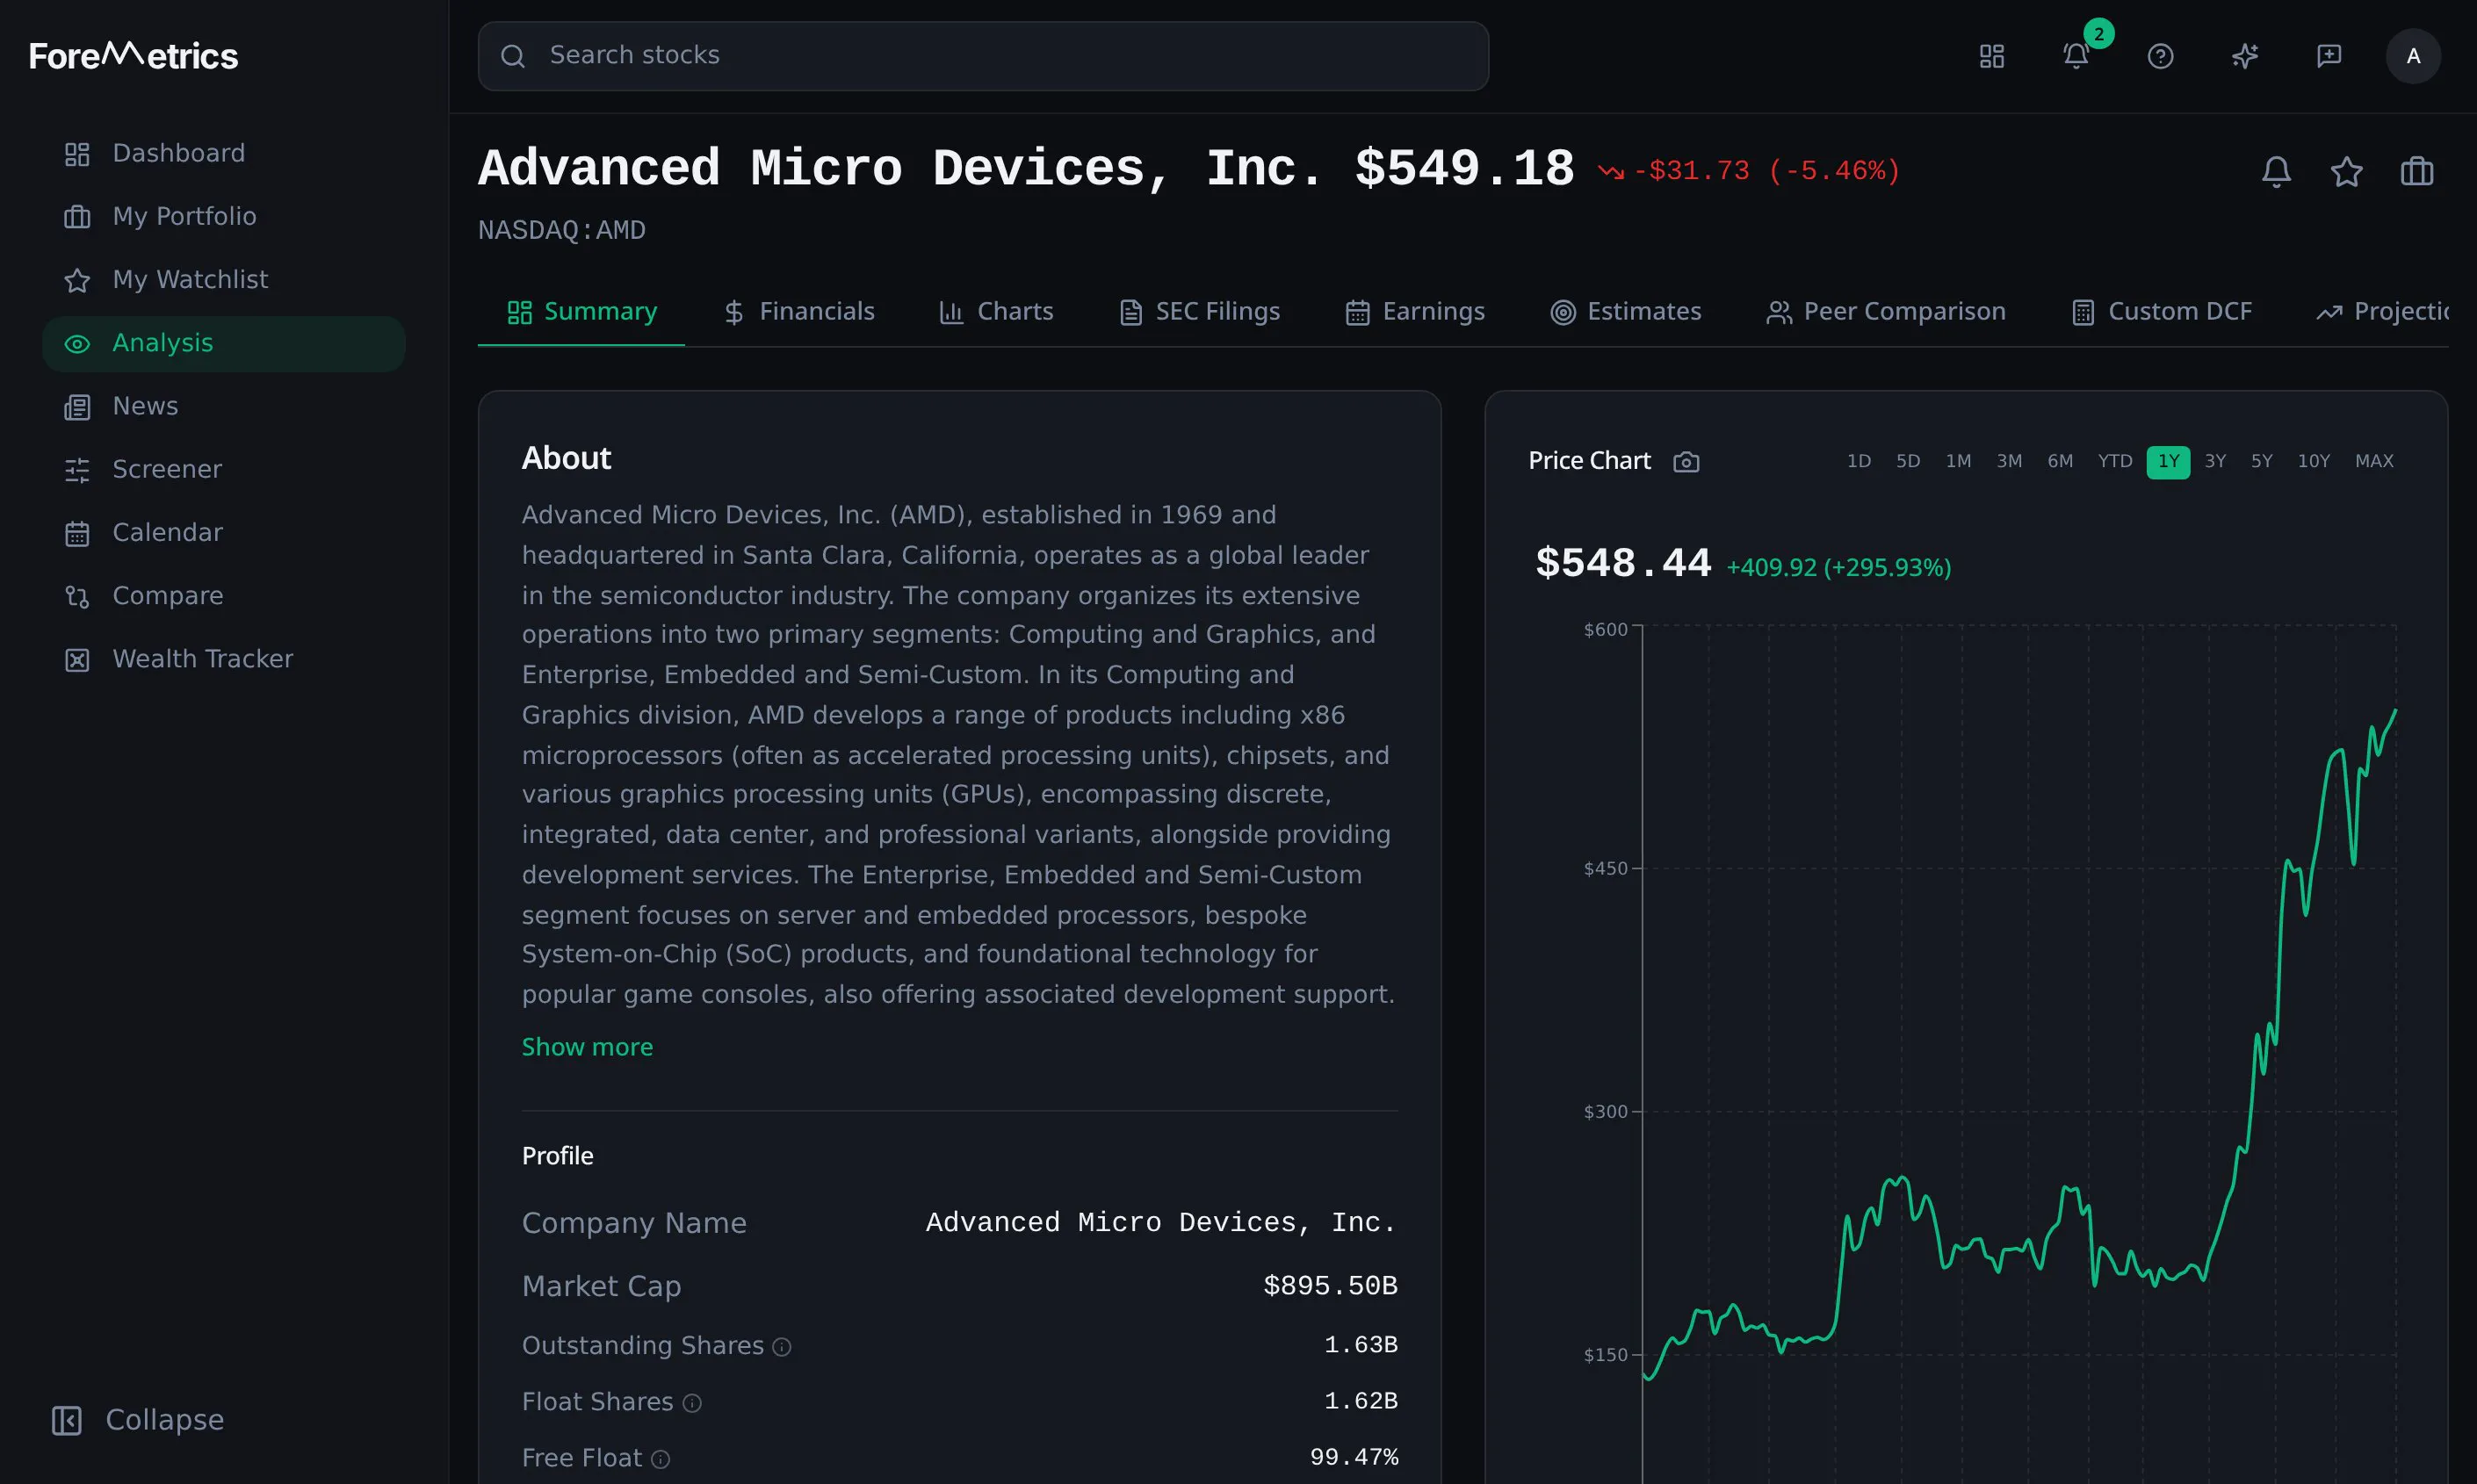This screenshot has height=1484, width=2477.
Task: Select 10Y chart range
Action: [x=2313, y=461]
